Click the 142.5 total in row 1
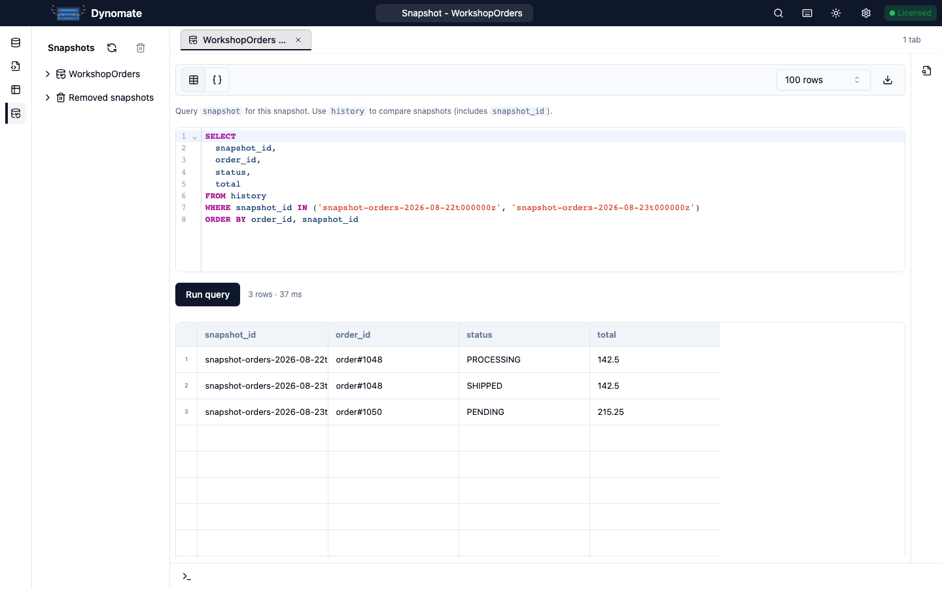 tap(655, 359)
